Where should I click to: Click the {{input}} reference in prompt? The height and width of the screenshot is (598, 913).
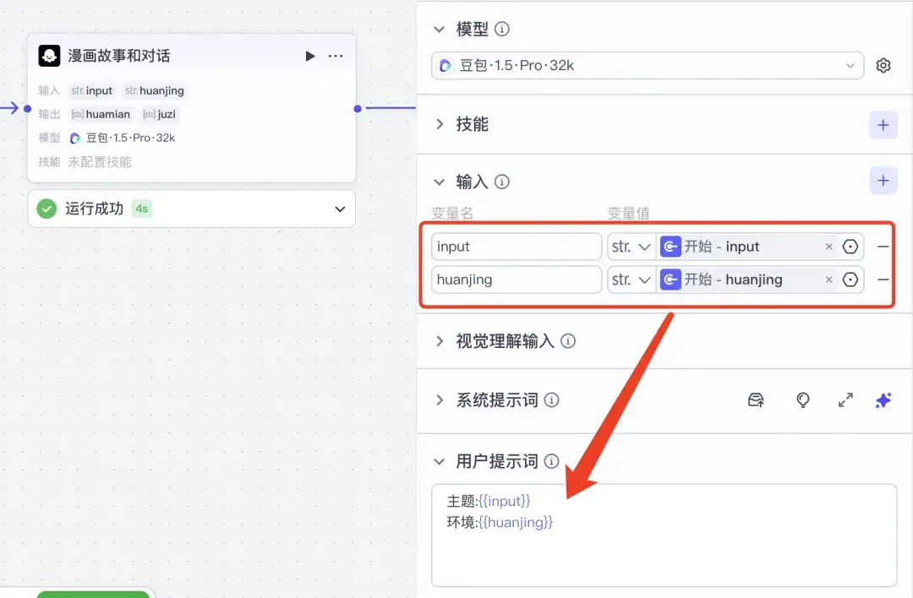(x=504, y=501)
